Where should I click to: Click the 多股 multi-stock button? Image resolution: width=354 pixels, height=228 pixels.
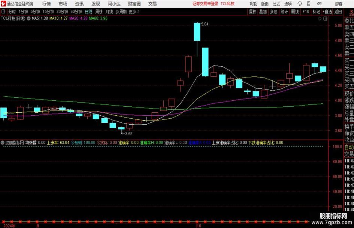tap(273, 12)
